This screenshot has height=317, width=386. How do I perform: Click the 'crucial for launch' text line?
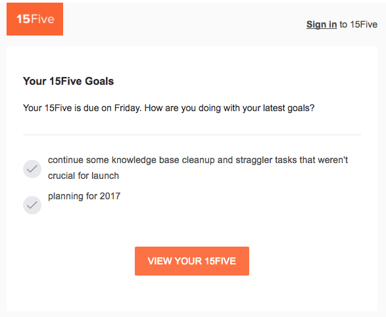[84, 176]
